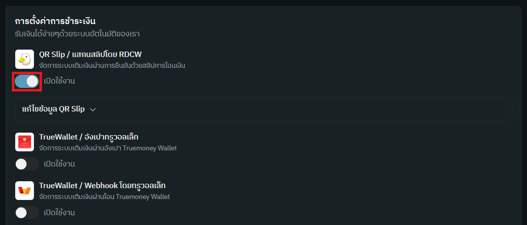Click the TrueWallet / อังเปาทรูวอลเล็ท title
Image resolution: width=527 pixels, height=225 pixels.
[x=92, y=137]
